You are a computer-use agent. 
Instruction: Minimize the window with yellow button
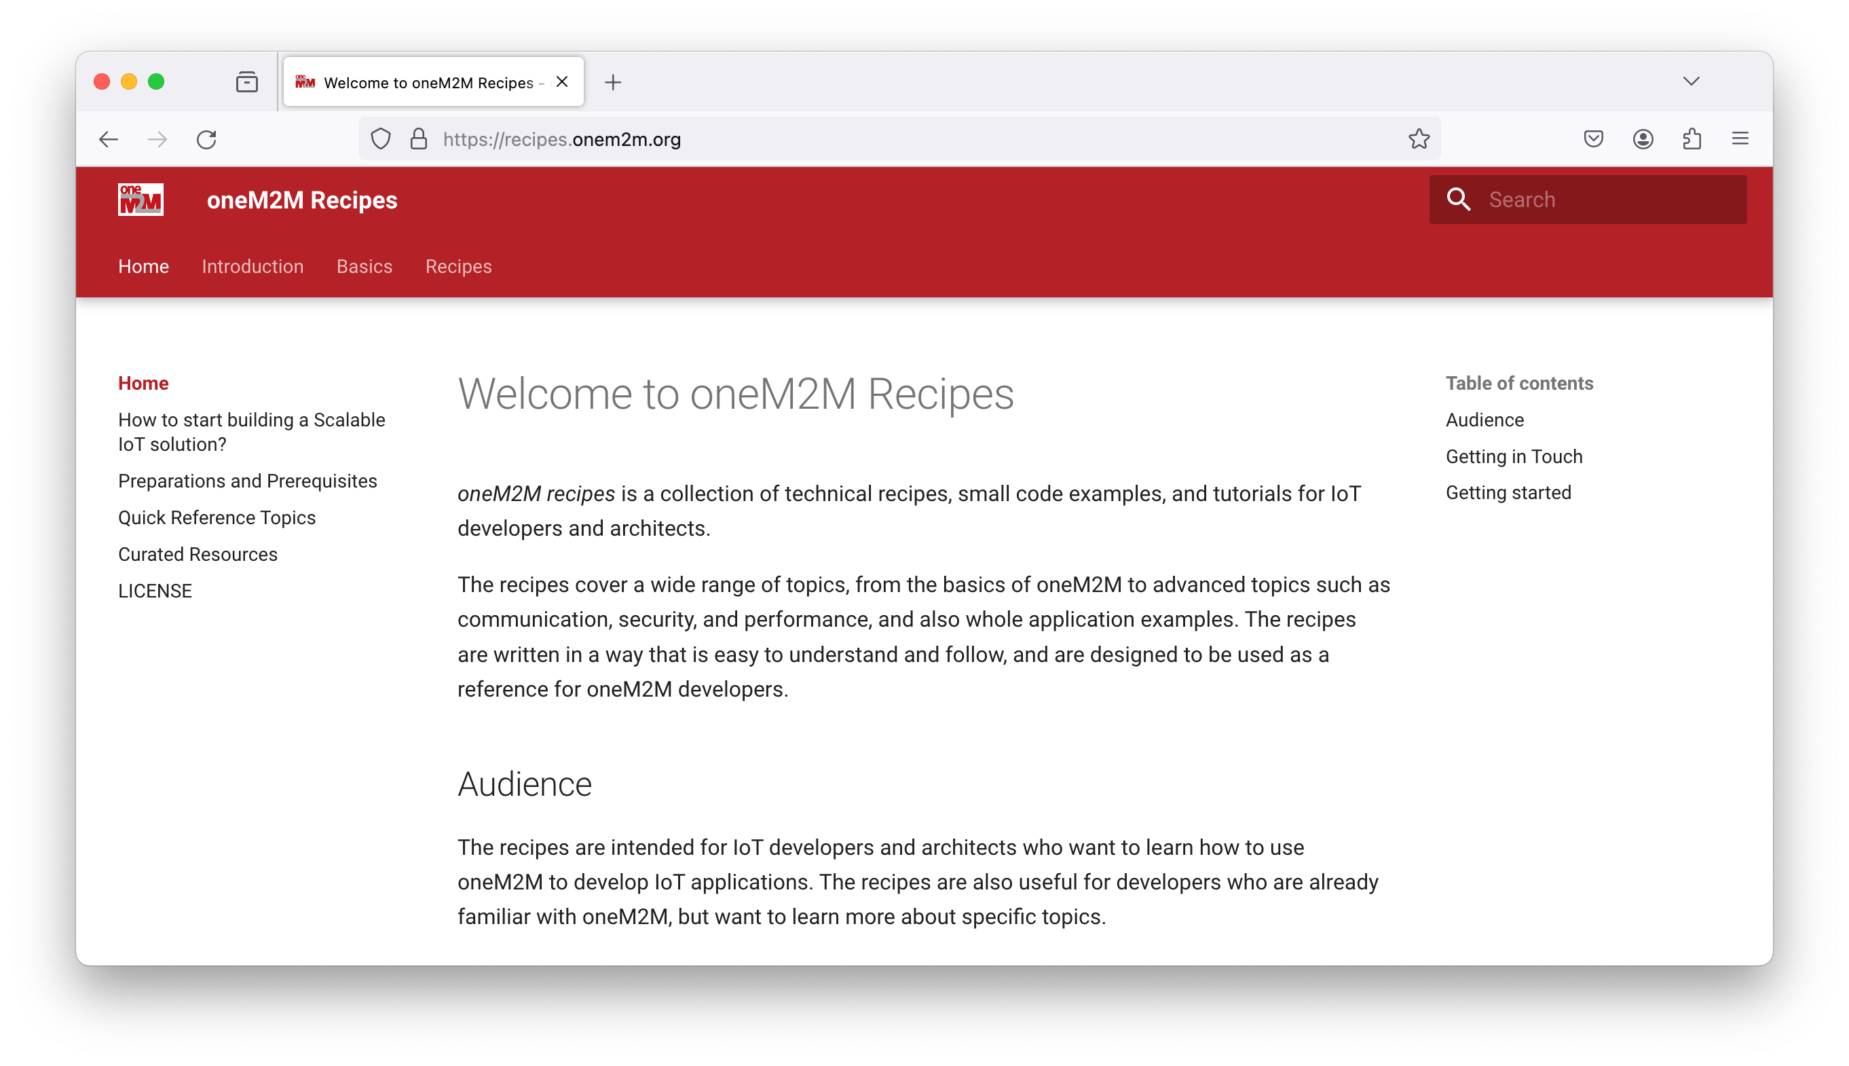129,81
